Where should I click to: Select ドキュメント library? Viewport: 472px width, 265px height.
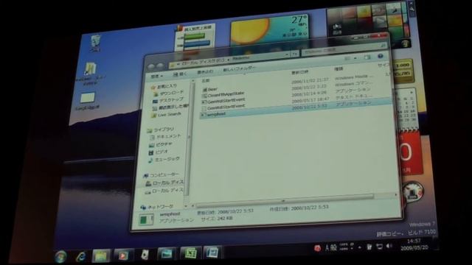pyautogui.click(x=165, y=137)
